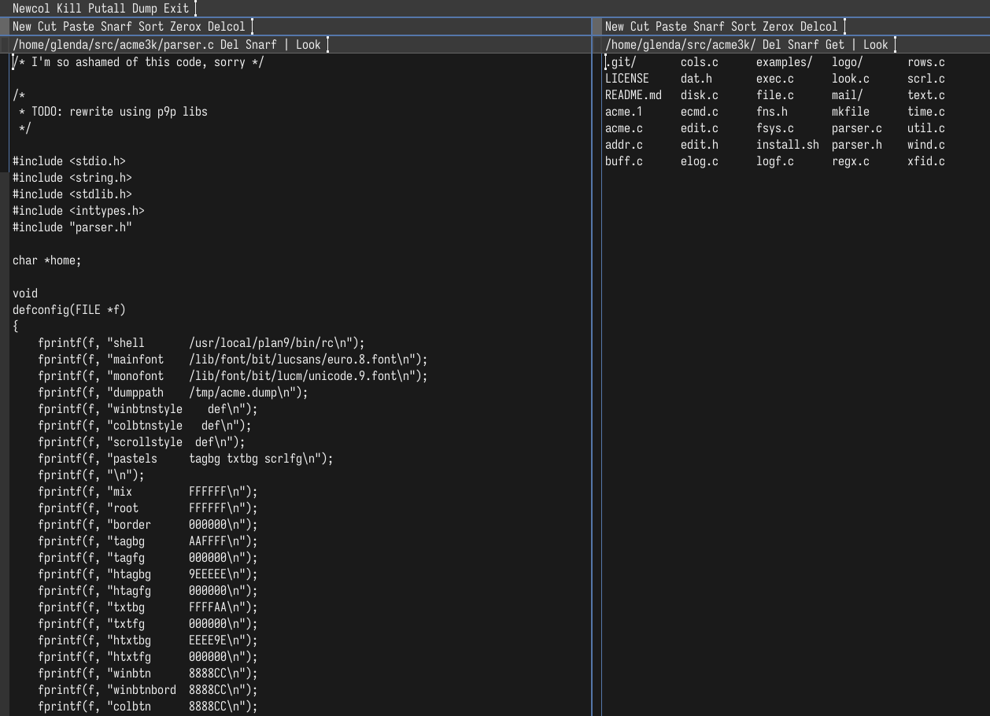Select LICENSE in the file listing
Screen dimensions: 990x716
627,79
